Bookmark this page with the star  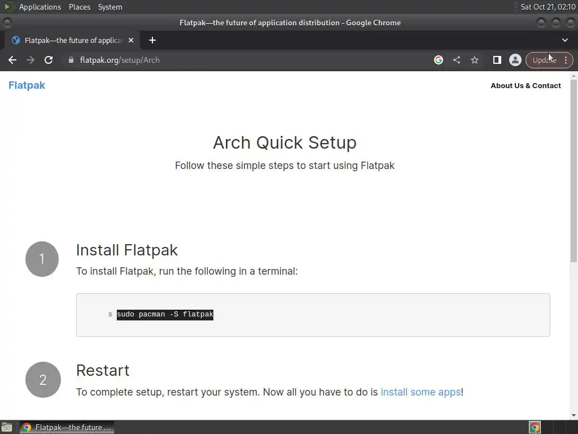click(x=475, y=60)
